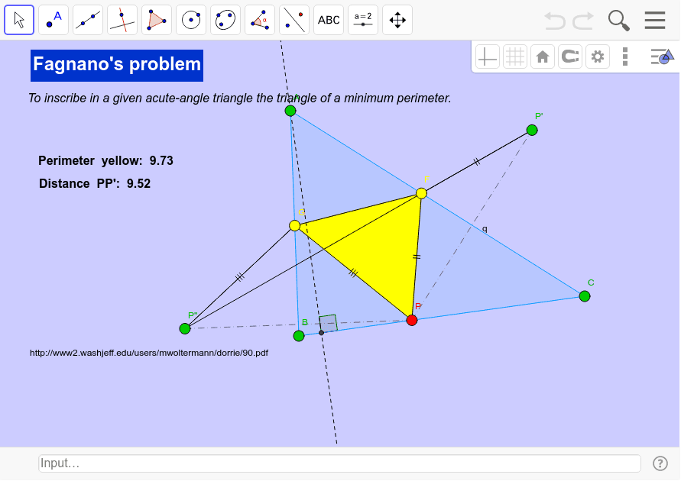Expand the three-dot options menu
Viewport: 681px width, 481px height.
pyautogui.click(x=624, y=56)
